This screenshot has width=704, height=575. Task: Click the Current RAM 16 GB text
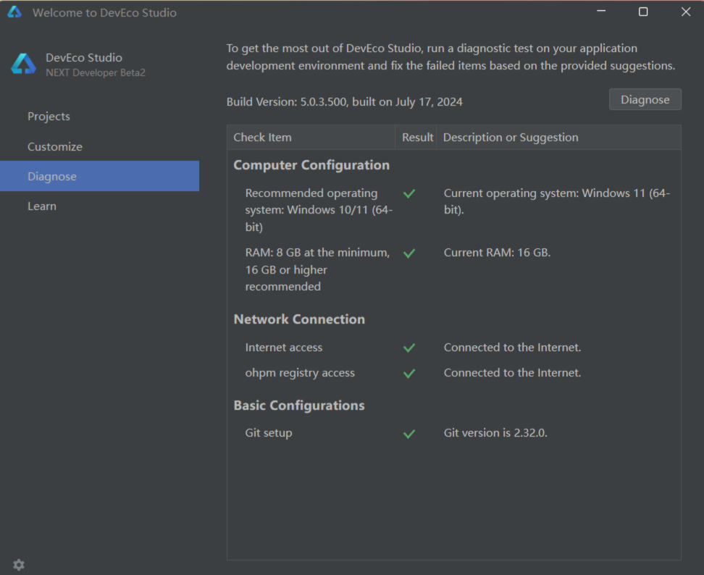(497, 253)
